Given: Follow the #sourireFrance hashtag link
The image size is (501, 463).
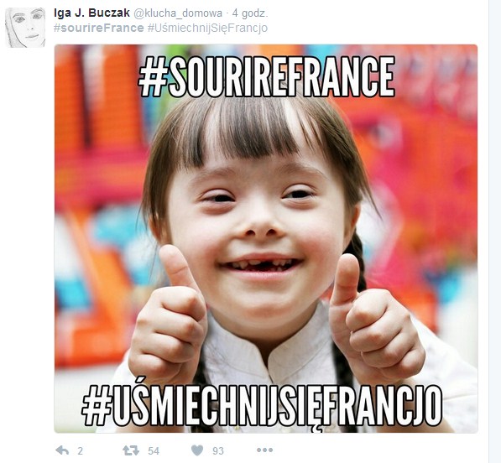Looking at the screenshot, I should [x=99, y=28].
